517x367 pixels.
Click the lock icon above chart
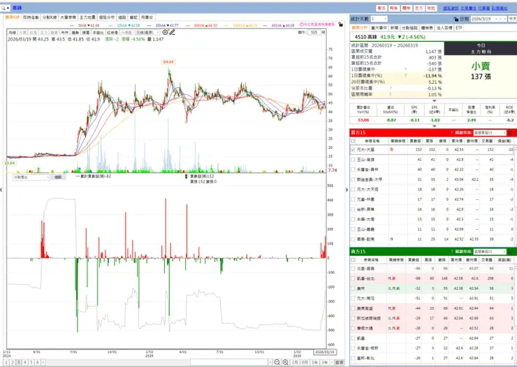point(340,24)
